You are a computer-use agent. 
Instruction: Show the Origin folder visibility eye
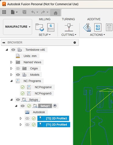coord(18,68)
